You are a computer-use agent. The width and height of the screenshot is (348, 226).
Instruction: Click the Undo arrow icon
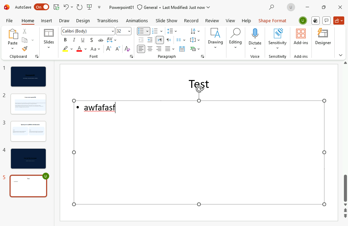pos(66,7)
